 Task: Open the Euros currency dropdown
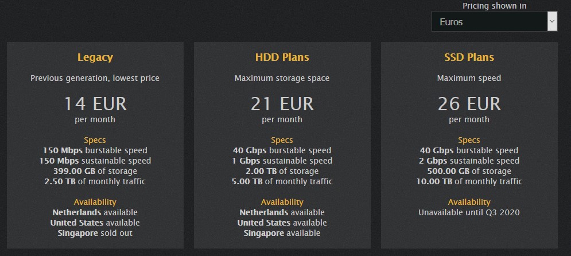494,21
